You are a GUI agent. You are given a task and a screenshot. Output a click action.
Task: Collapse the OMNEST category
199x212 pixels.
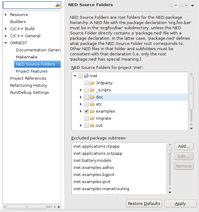[x=6, y=43]
